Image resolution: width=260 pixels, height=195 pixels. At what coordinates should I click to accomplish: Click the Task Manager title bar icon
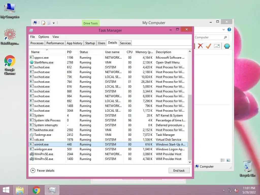tap(31, 30)
